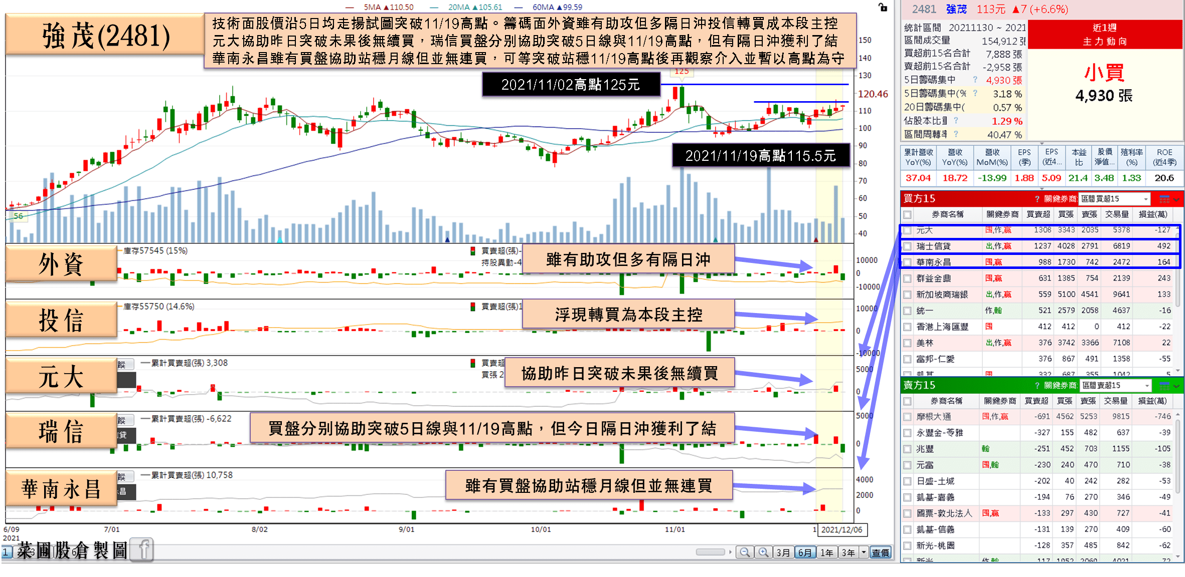Select 富邦-仁愛 broker name in buy list
This screenshot has width=1185, height=577.
[x=935, y=359]
